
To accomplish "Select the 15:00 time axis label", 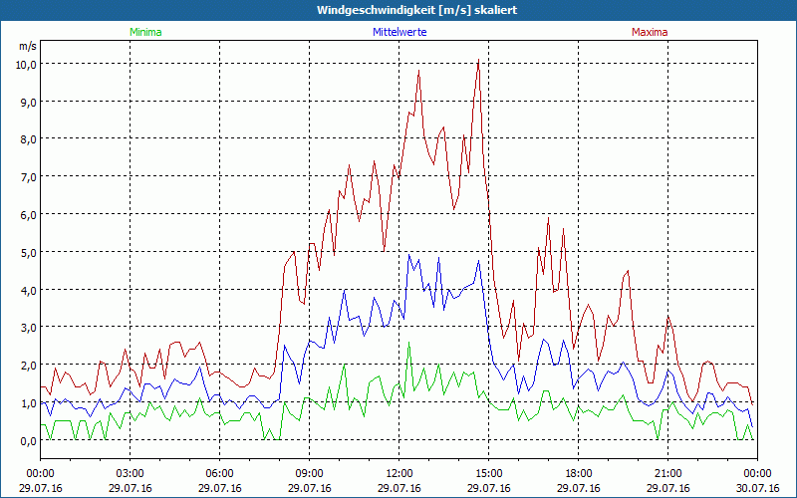I will (489, 473).
